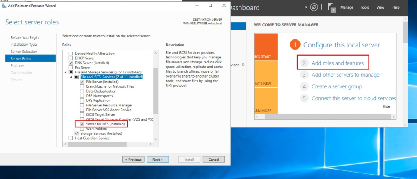Screen dimensions: 417x179
Task: Select the What's New tile
Action: (266, 74)
